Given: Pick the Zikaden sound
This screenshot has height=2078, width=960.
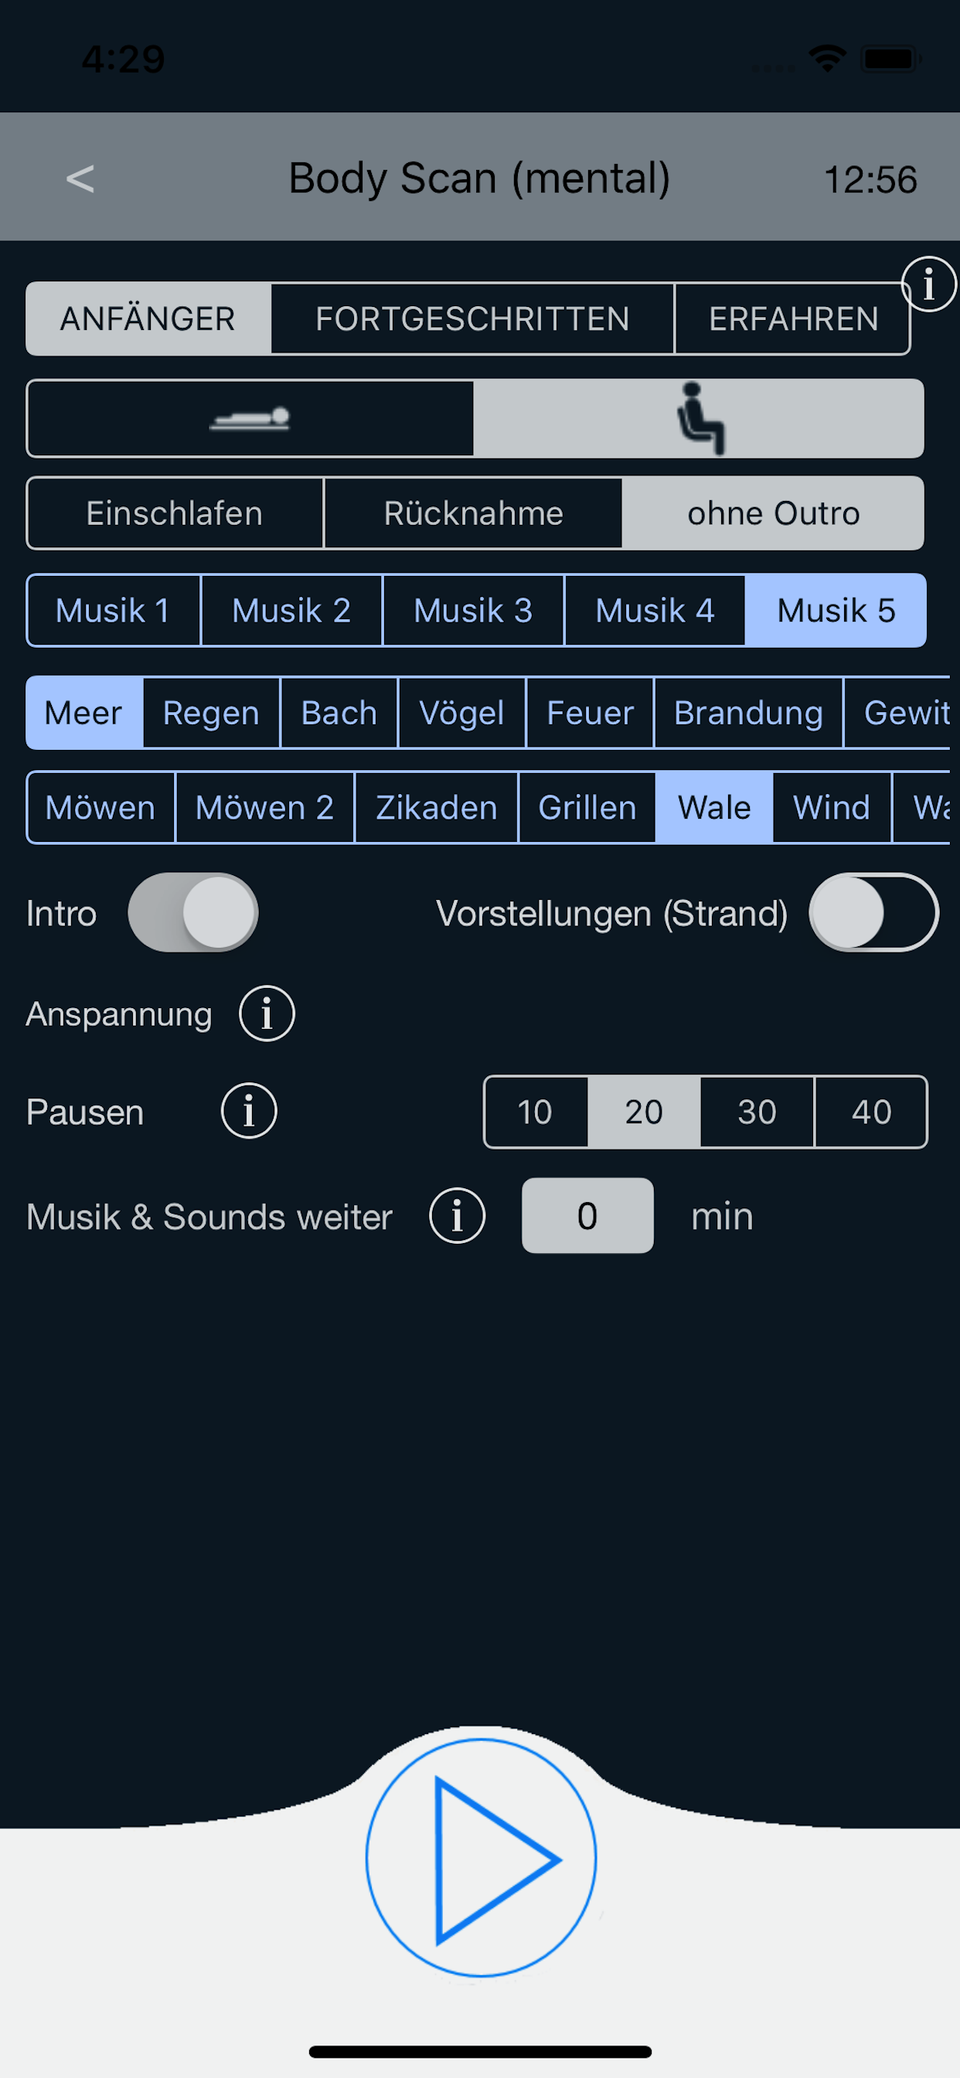Looking at the screenshot, I should point(436,808).
